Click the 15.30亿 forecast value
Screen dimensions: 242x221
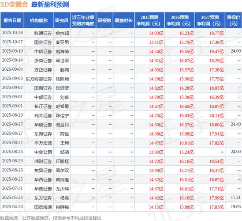[186, 97]
